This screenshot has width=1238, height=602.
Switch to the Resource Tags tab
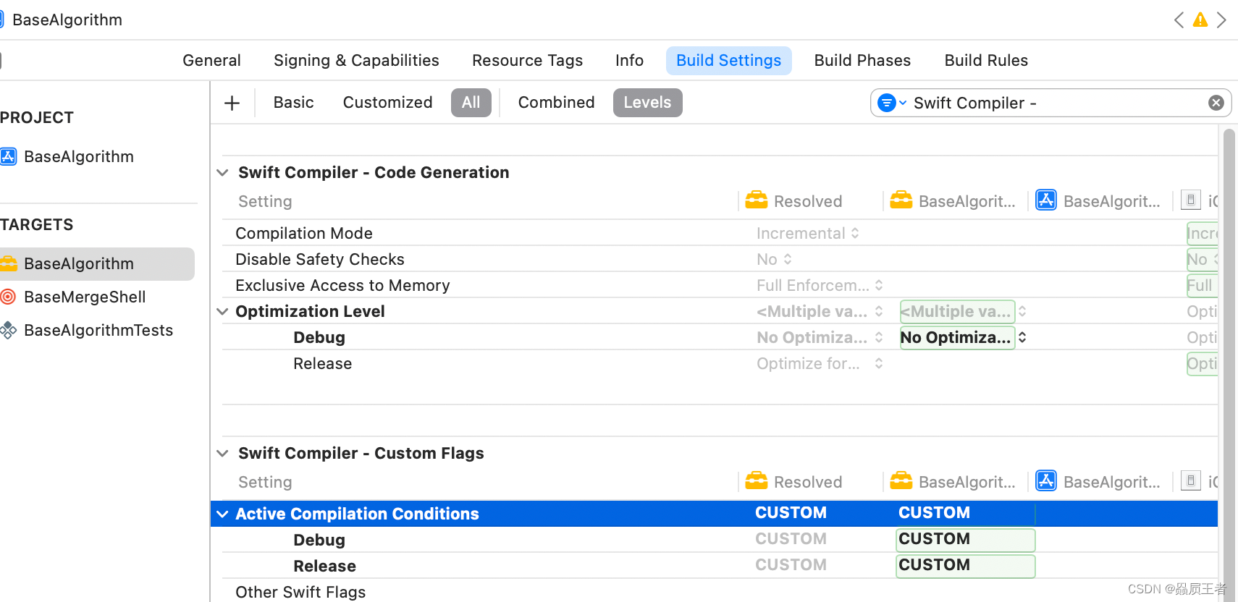pos(527,61)
